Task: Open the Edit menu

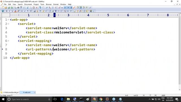Action: (x=9, y=5)
